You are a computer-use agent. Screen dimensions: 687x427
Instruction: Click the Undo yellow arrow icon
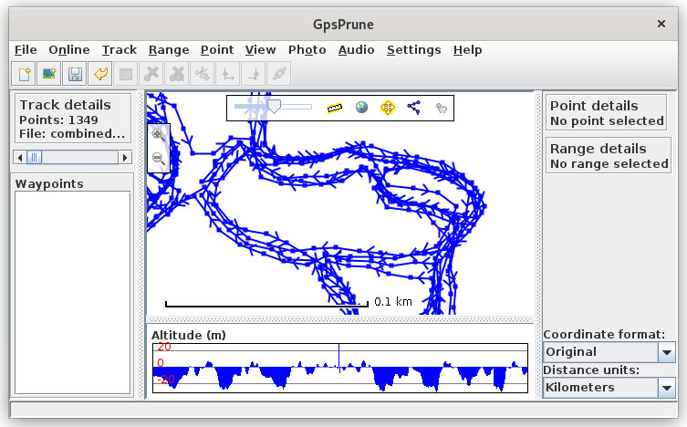[100, 74]
